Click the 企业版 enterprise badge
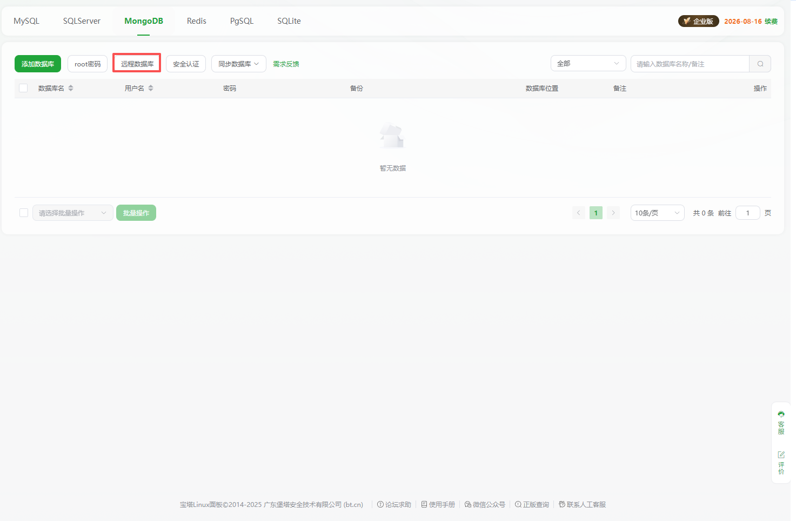 (698, 21)
